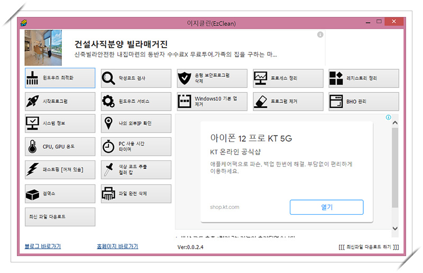
Task: Click the 아이폰 12 프로 KT 5G ad title
Action: [251, 138]
